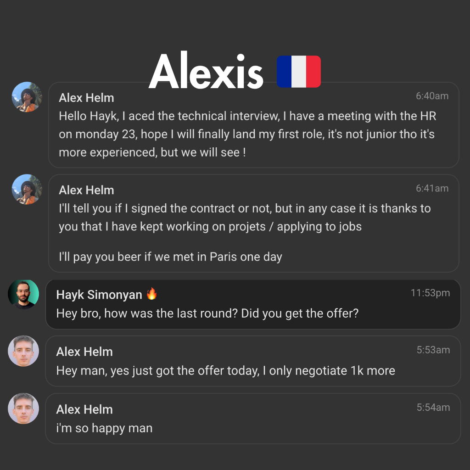Image resolution: width=470 pixels, height=470 pixels.
Task: Click the "i'm so happy man" message text
Action: point(104,428)
